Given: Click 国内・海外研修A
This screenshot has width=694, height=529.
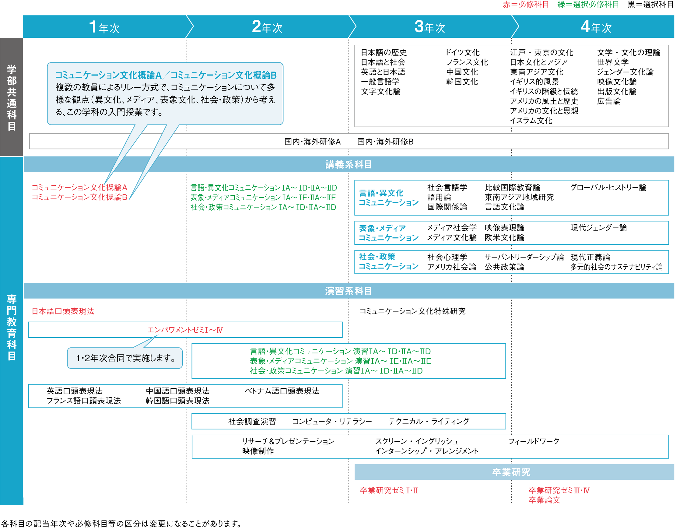Looking at the screenshot, I should point(312,142).
